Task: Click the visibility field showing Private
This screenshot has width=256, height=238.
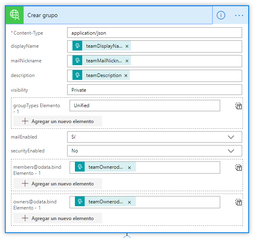Action: click(154, 90)
